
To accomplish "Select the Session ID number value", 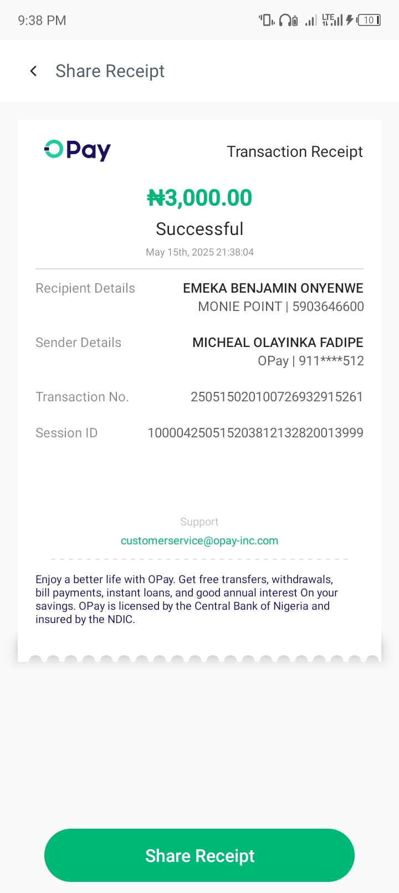I will pyautogui.click(x=255, y=433).
